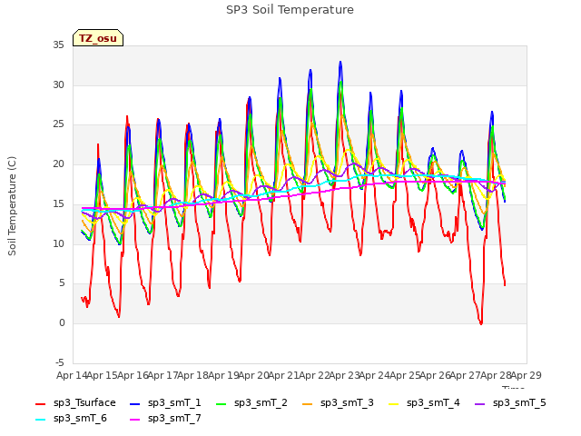581x436 pixels.
Task: Click the yellow sp3_smT_4 legend swatch
Action: point(394,403)
